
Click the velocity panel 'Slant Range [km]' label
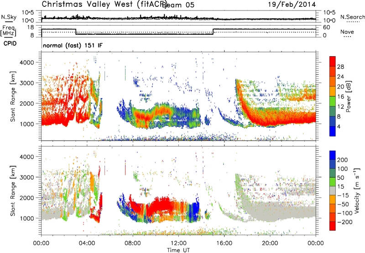pos(13,191)
